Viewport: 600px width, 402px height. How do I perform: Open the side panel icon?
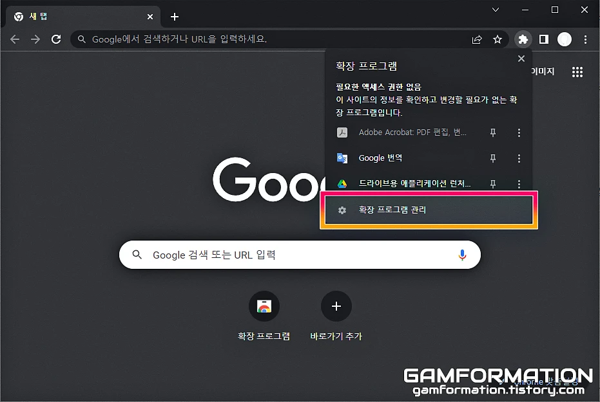coord(544,39)
